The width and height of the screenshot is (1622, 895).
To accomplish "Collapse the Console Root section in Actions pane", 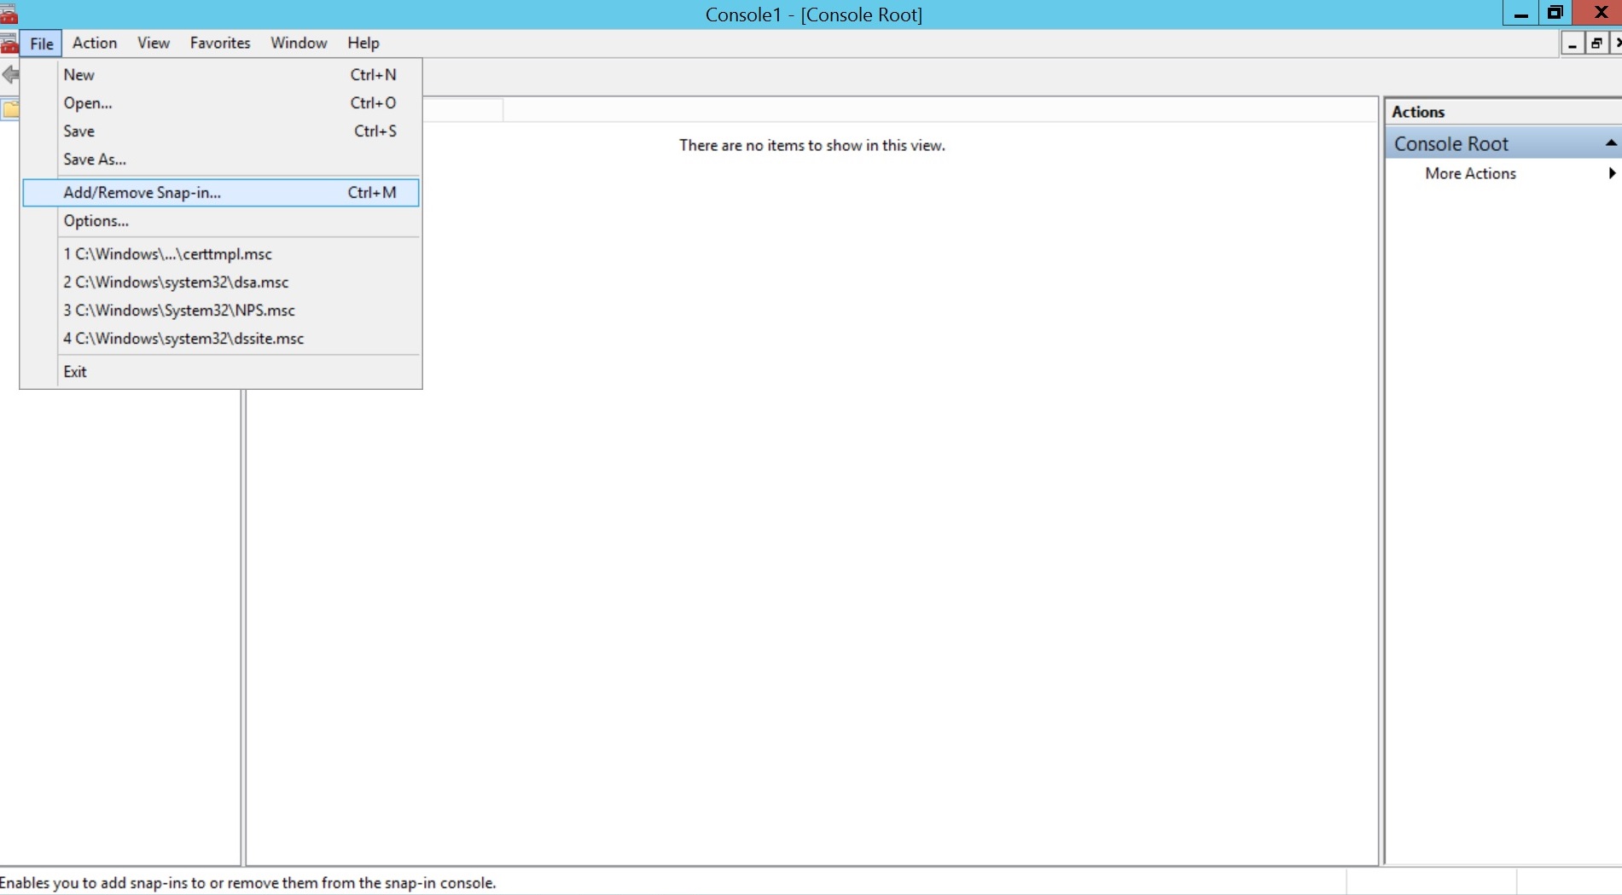I will click(x=1611, y=142).
